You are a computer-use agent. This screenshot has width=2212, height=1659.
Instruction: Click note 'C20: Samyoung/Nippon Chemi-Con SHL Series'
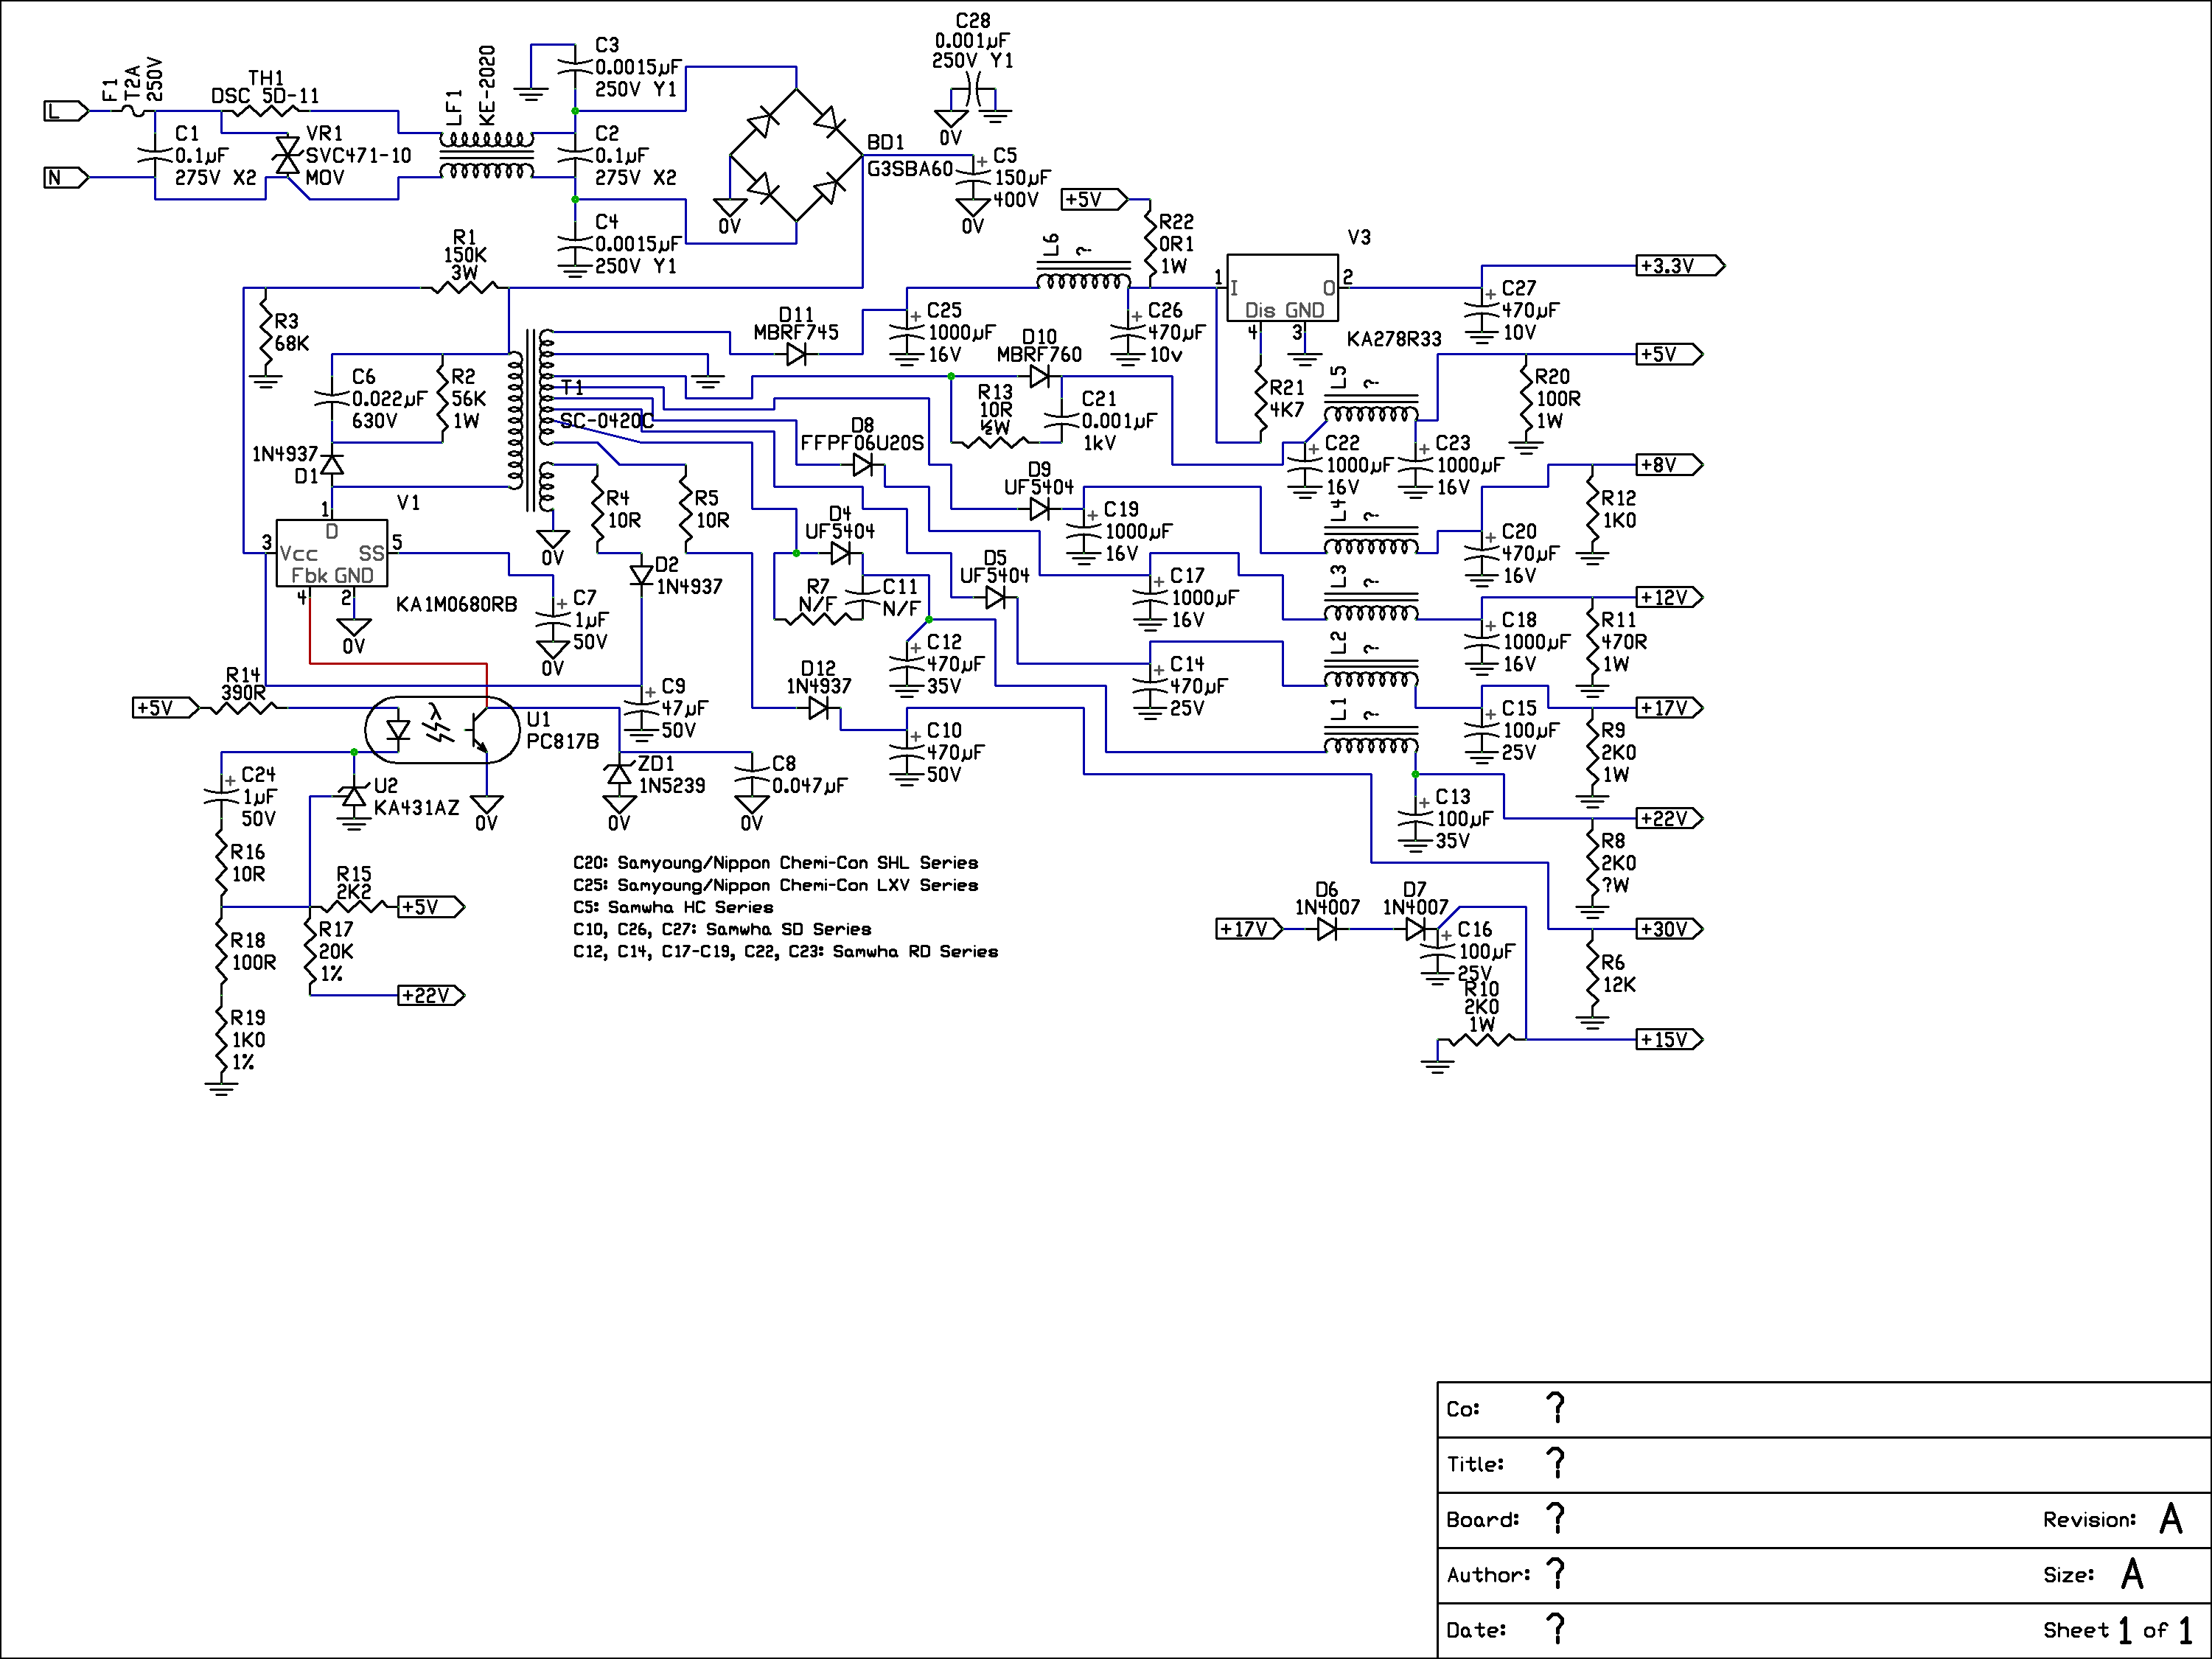(x=775, y=863)
